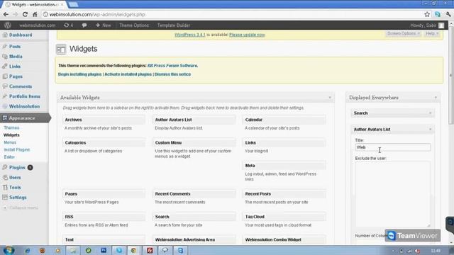Viewport: 454px width, 255px height.
Task: Open Portfolio Items in the sidebar
Action: pos(24,96)
